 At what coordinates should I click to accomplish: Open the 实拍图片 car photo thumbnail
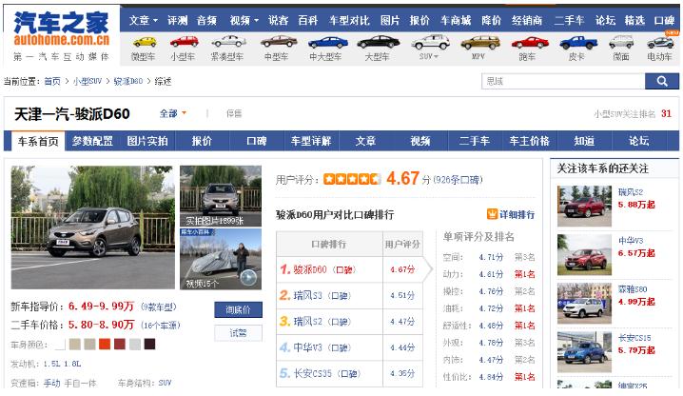(220, 195)
